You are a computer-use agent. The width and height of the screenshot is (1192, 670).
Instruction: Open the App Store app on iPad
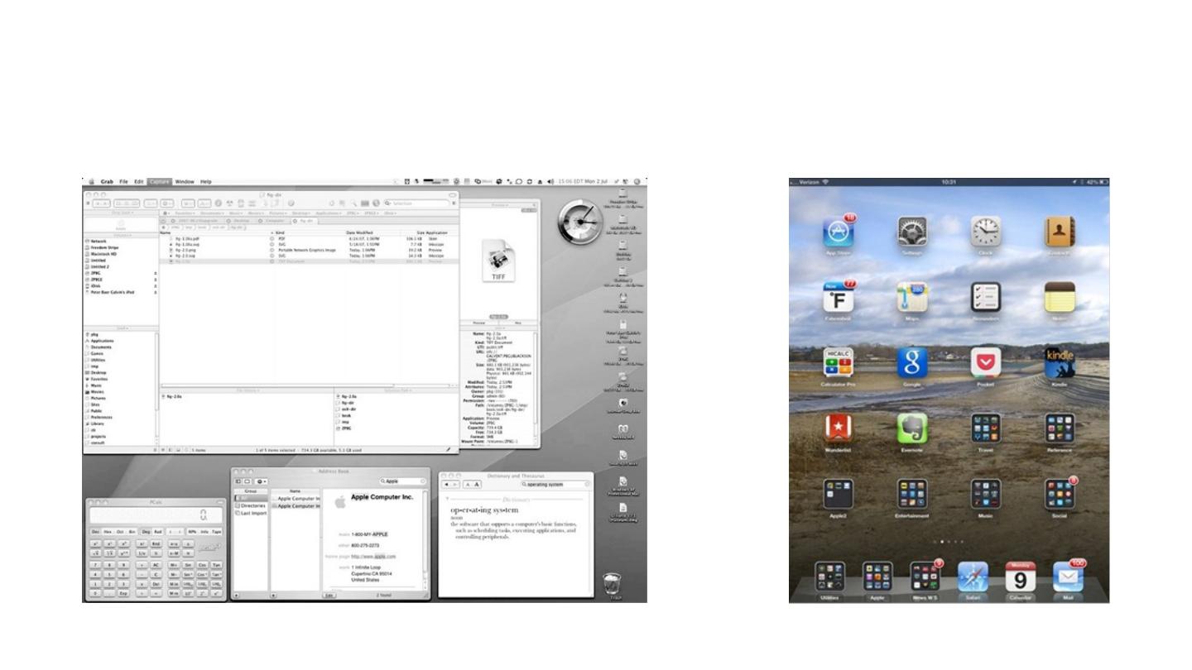pyautogui.click(x=839, y=232)
